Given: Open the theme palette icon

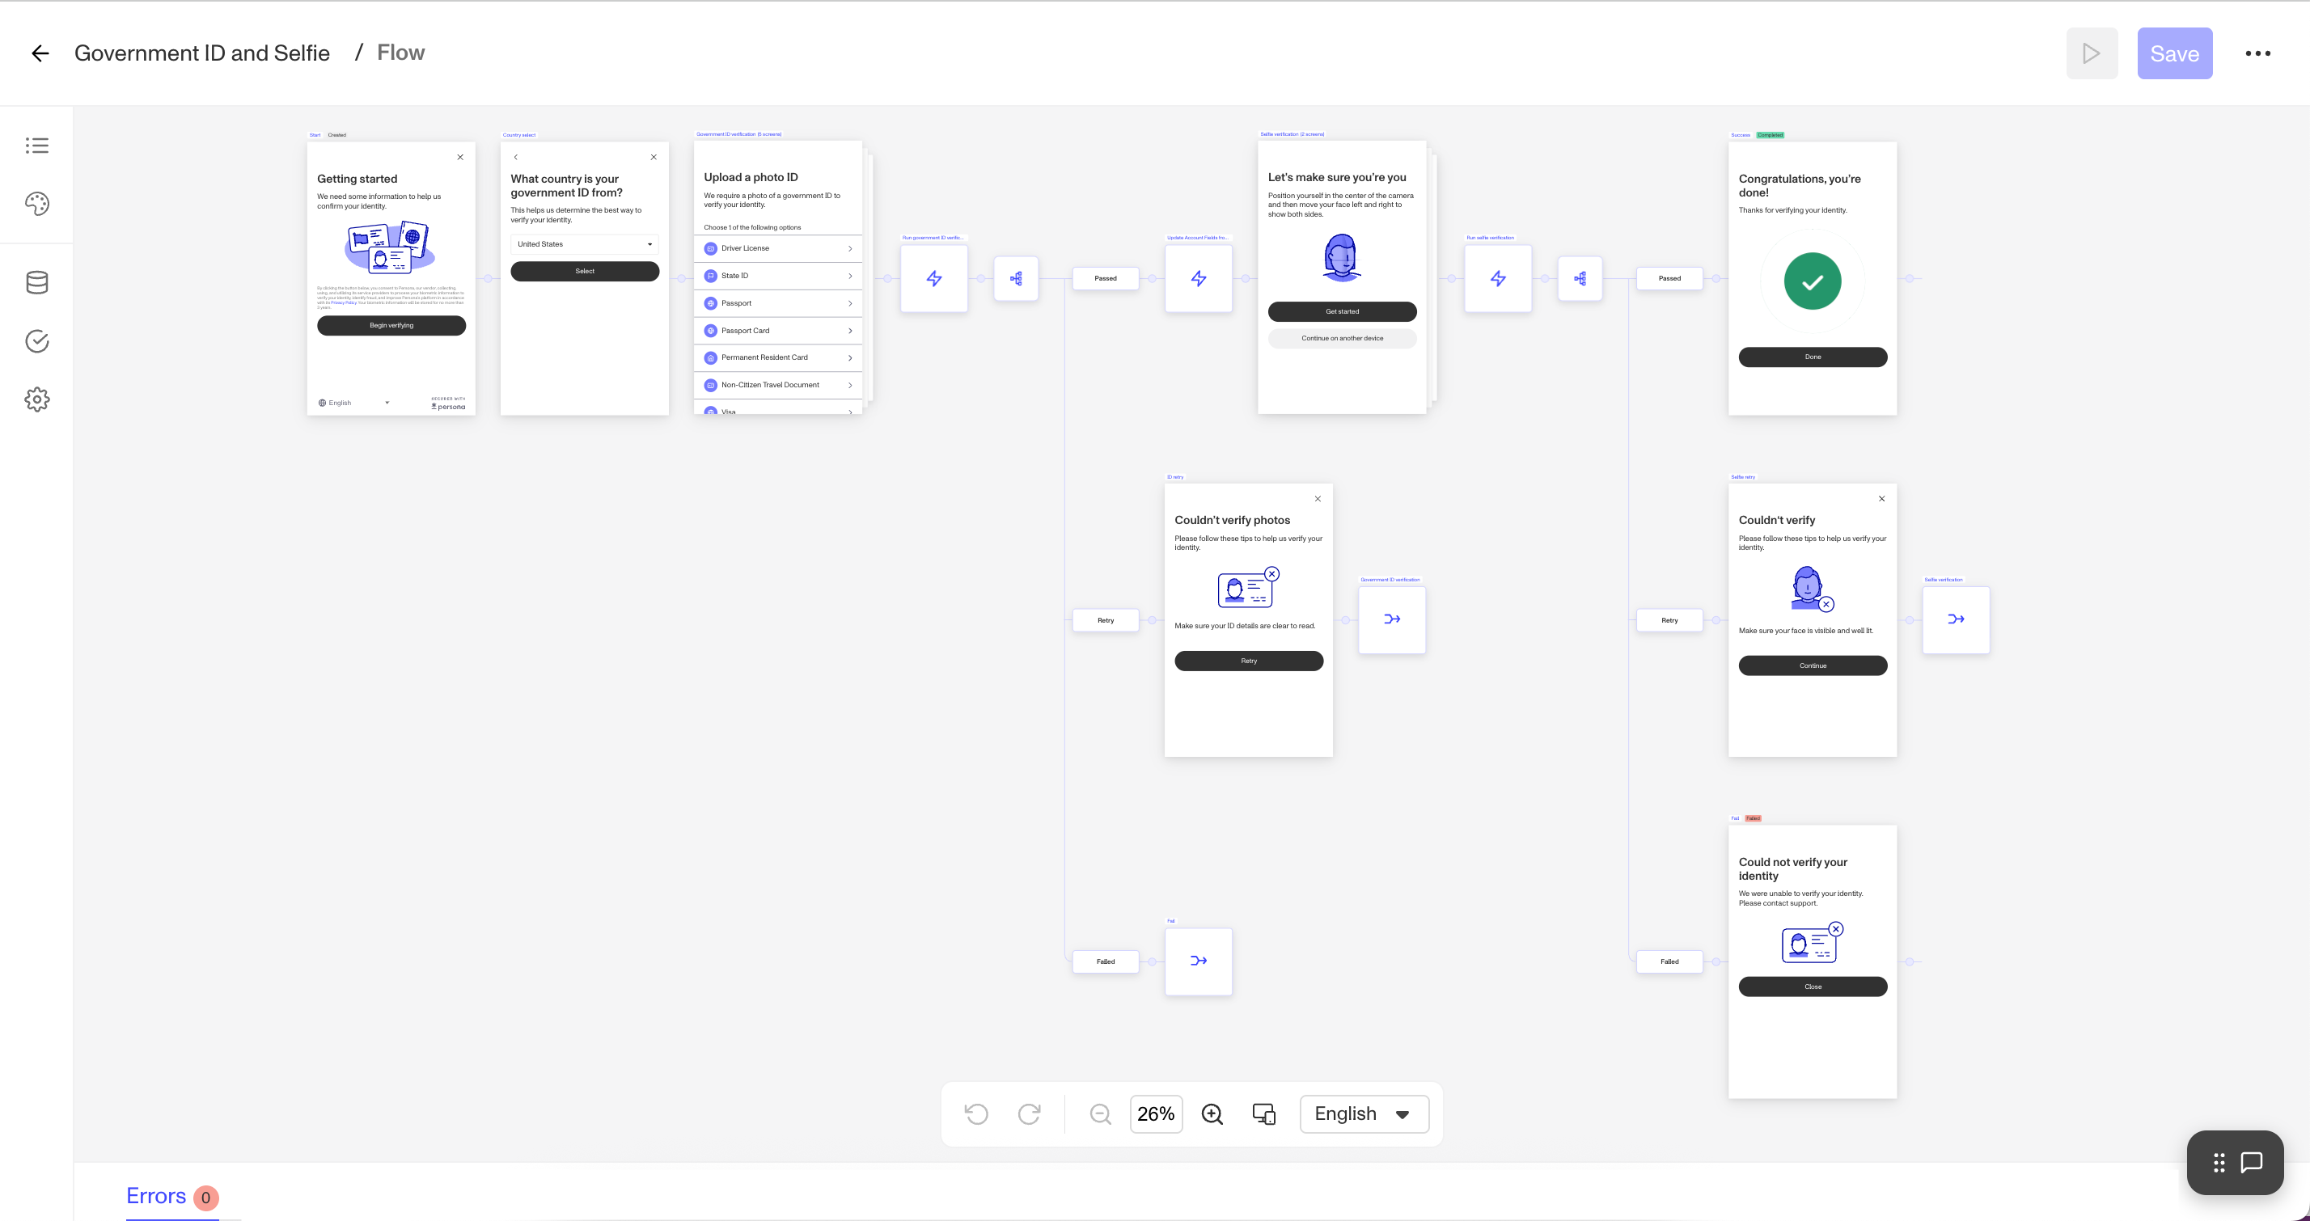Looking at the screenshot, I should pyautogui.click(x=36, y=205).
